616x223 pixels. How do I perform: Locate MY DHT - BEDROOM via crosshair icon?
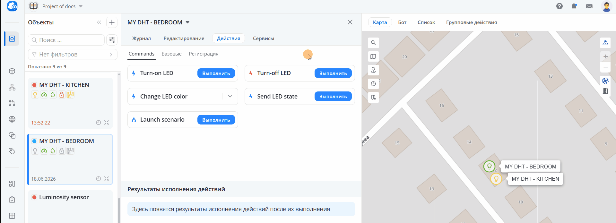tap(99, 179)
